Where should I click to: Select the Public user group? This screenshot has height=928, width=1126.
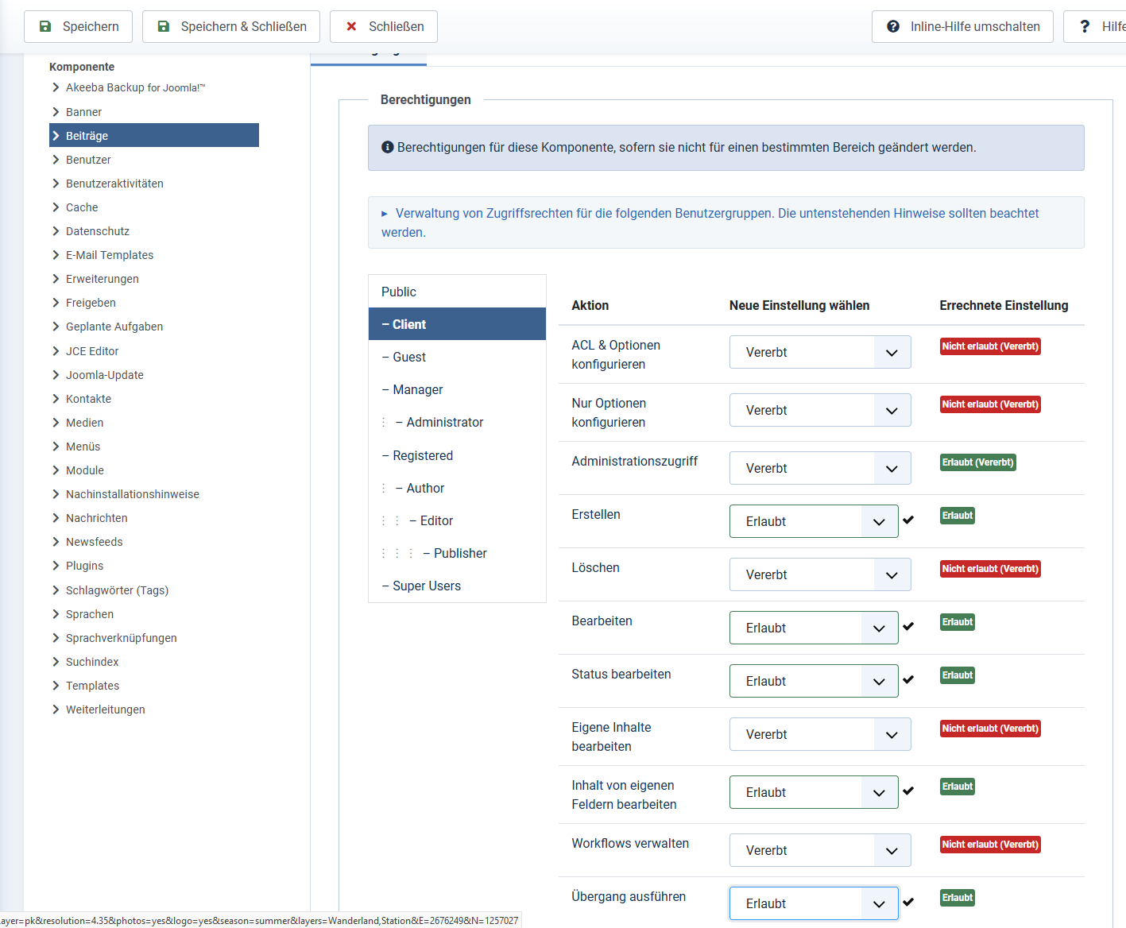(399, 292)
